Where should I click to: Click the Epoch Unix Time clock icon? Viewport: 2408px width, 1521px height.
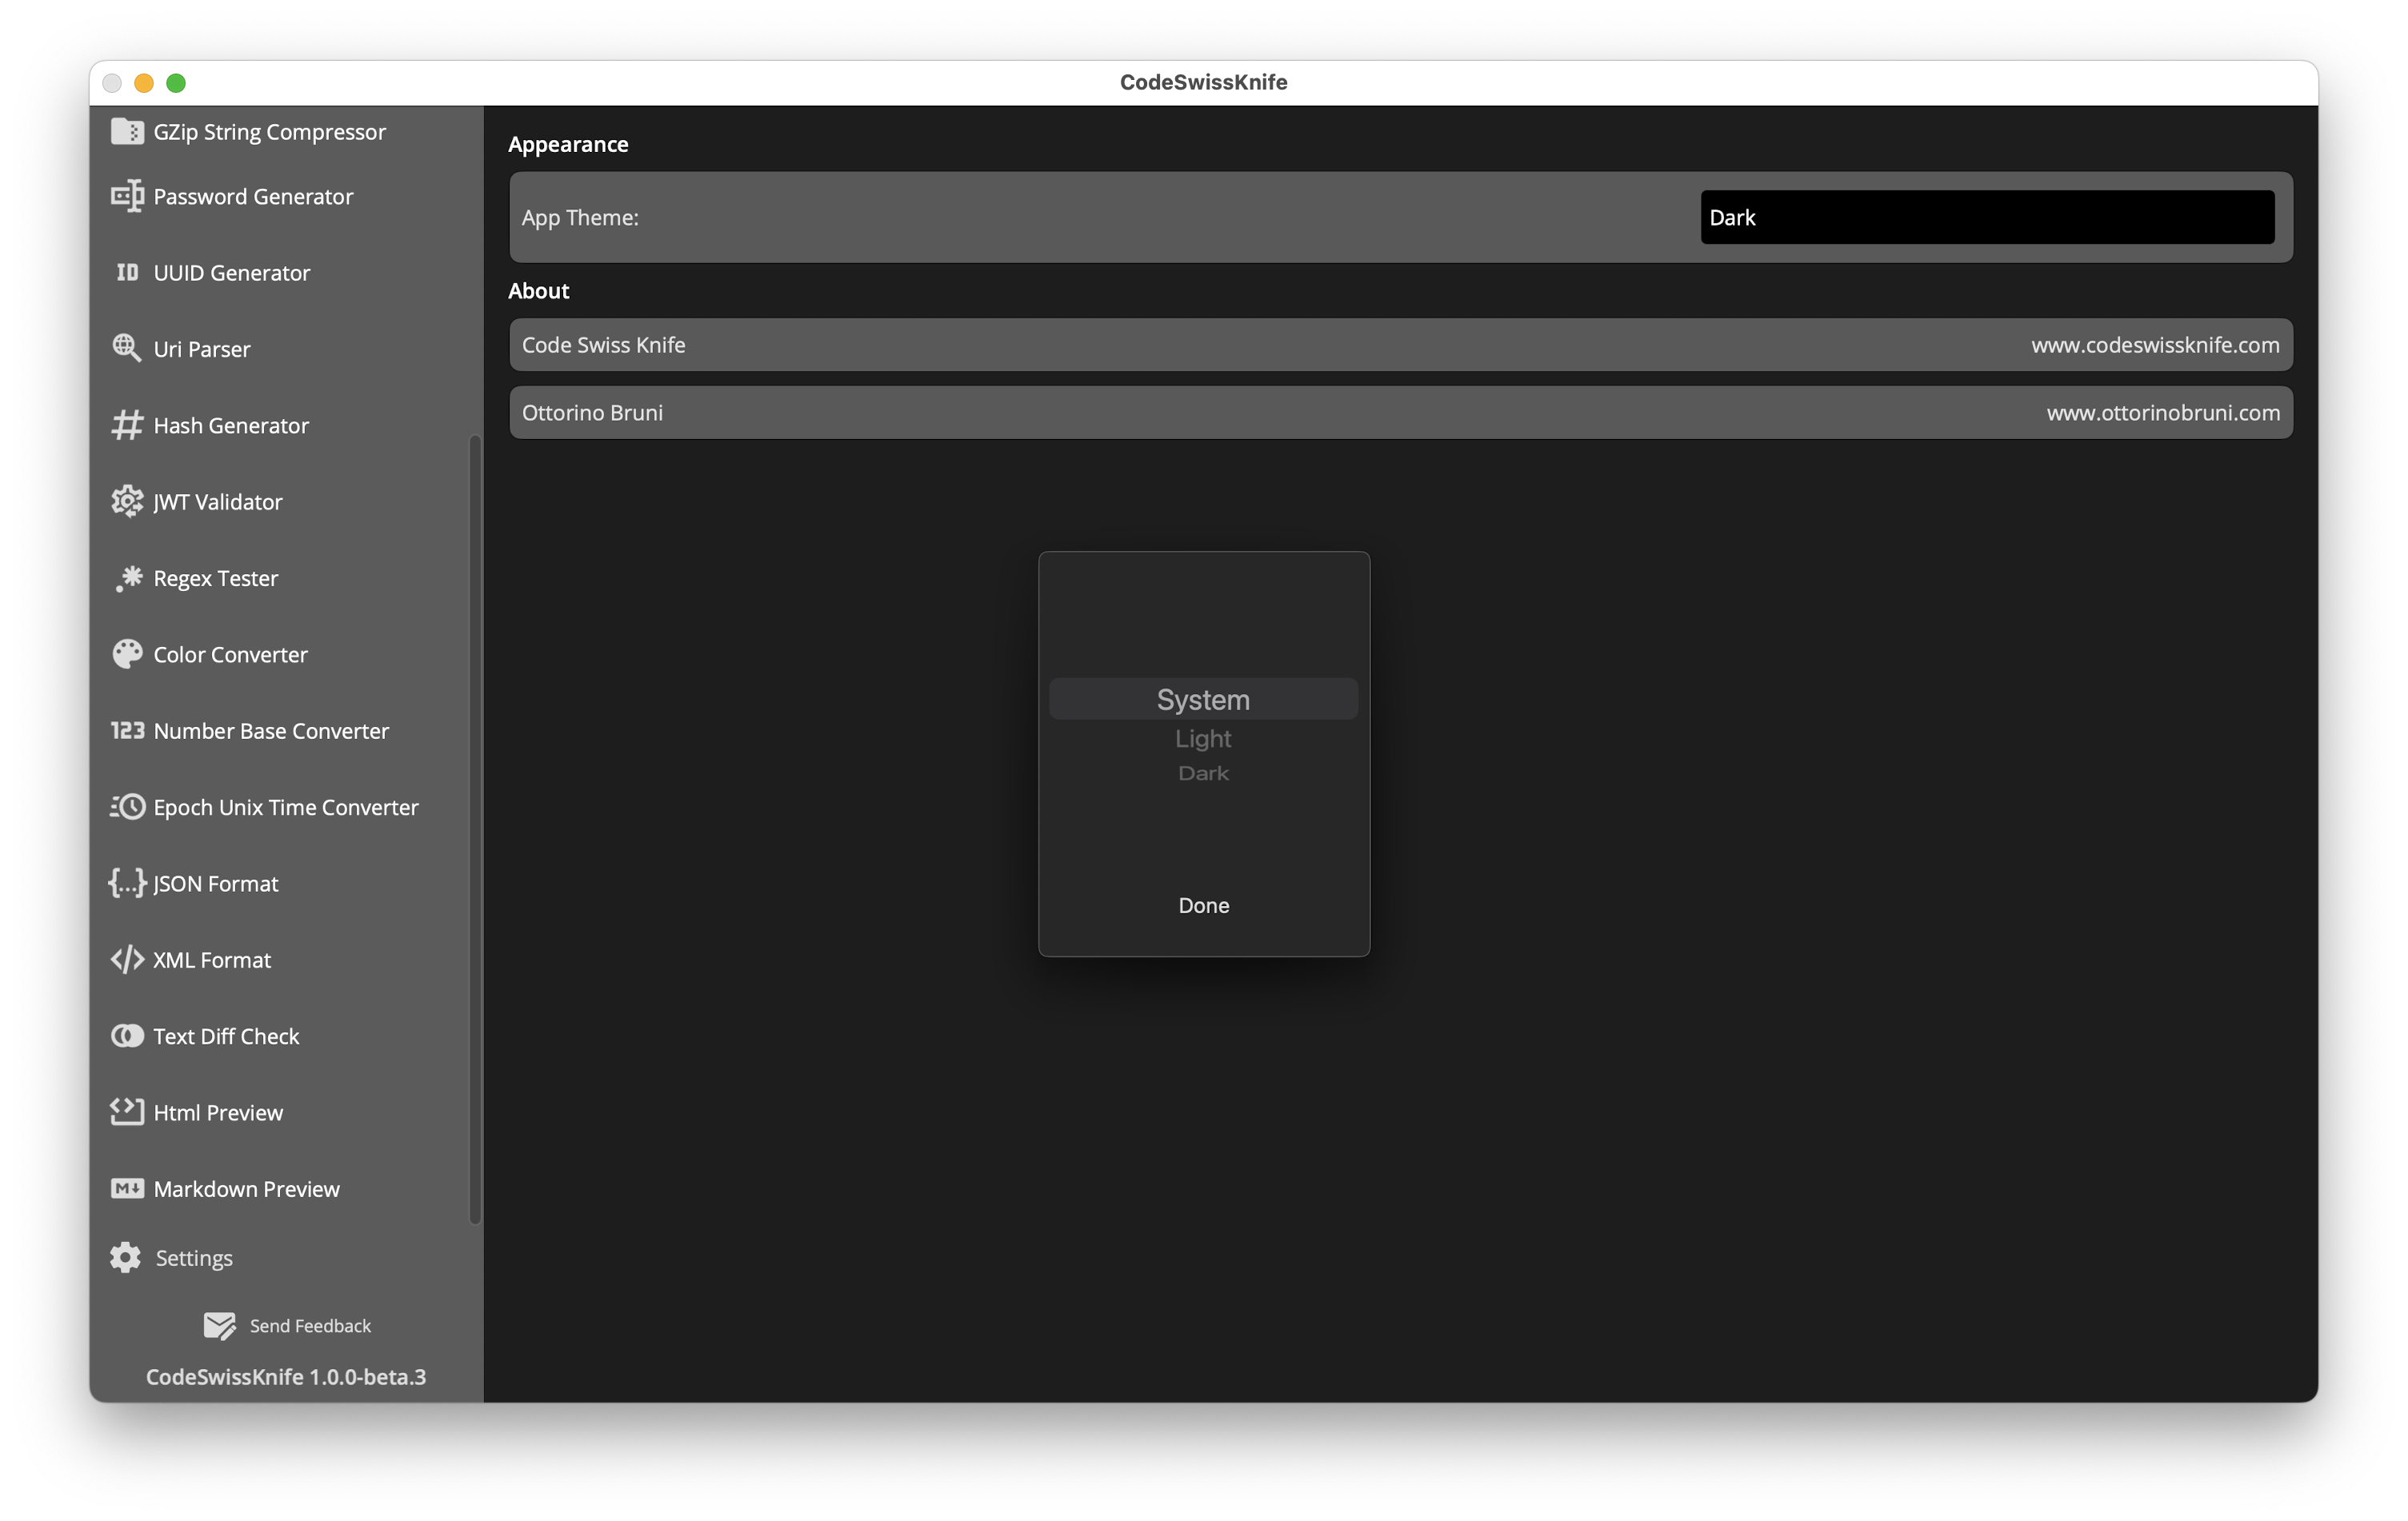127,806
